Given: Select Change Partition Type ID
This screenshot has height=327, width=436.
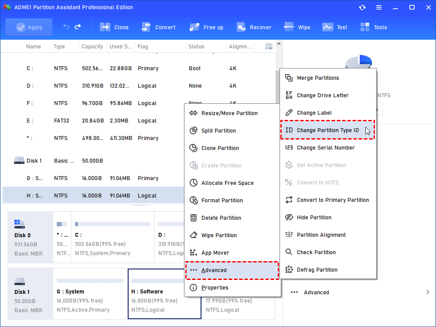Looking at the screenshot, I should click(x=328, y=130).
